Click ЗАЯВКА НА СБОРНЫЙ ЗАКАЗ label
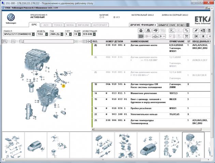 click(175, 15)
